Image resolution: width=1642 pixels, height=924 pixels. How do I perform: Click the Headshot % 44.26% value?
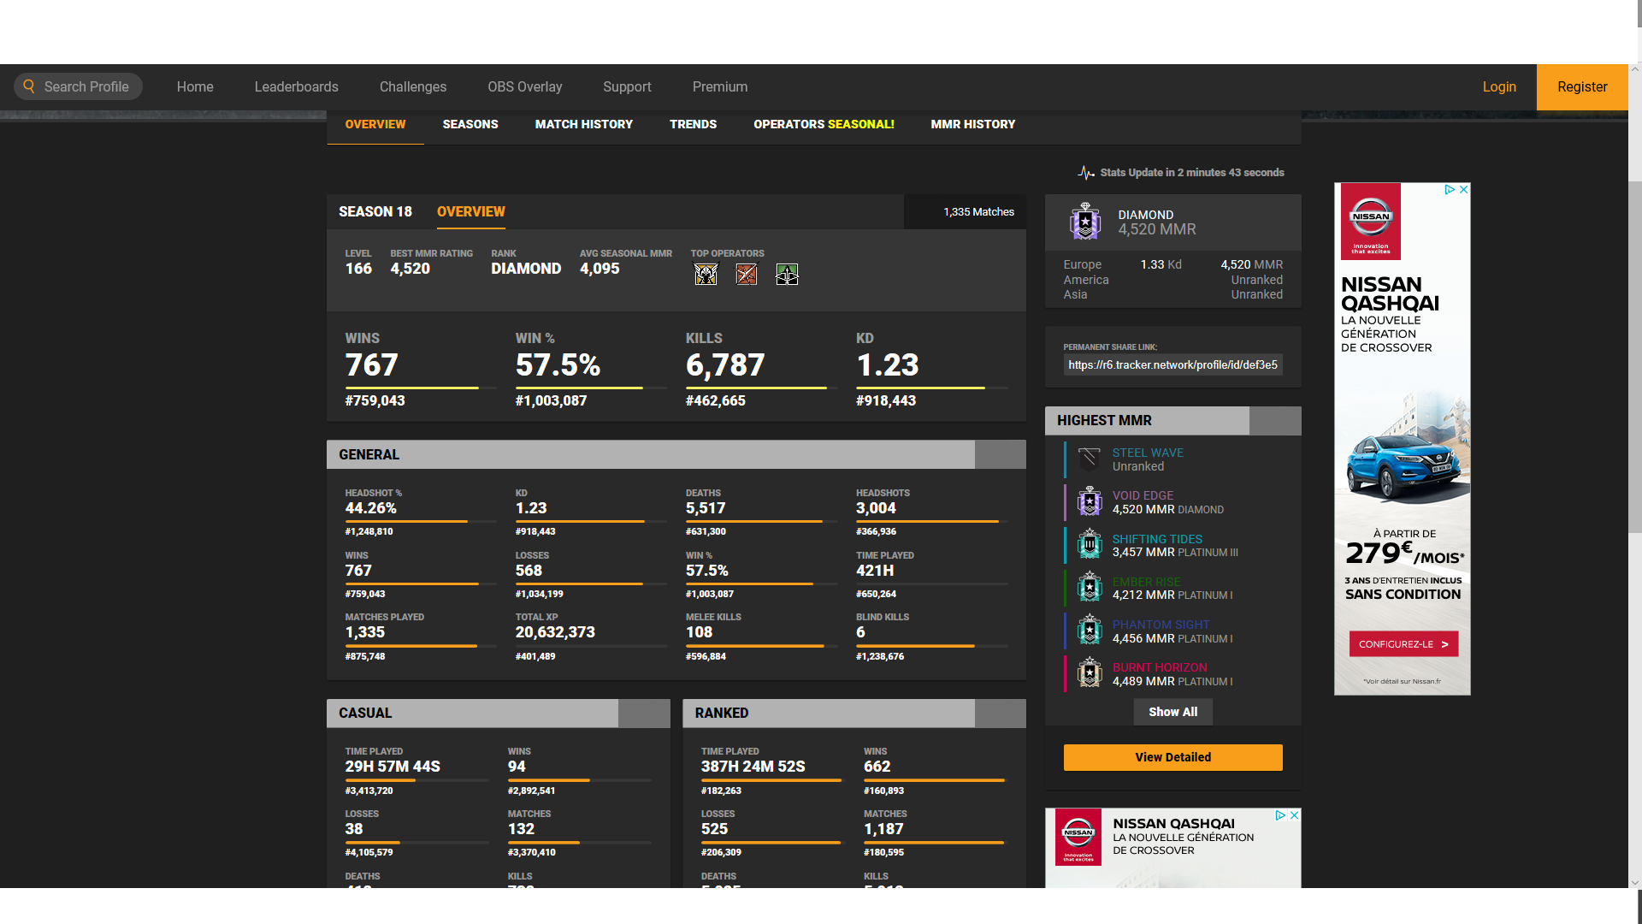[x=371, y=508]
